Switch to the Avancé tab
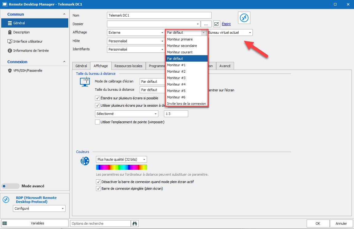Screen dimensions: 354x229 click(x=225, y=66)
